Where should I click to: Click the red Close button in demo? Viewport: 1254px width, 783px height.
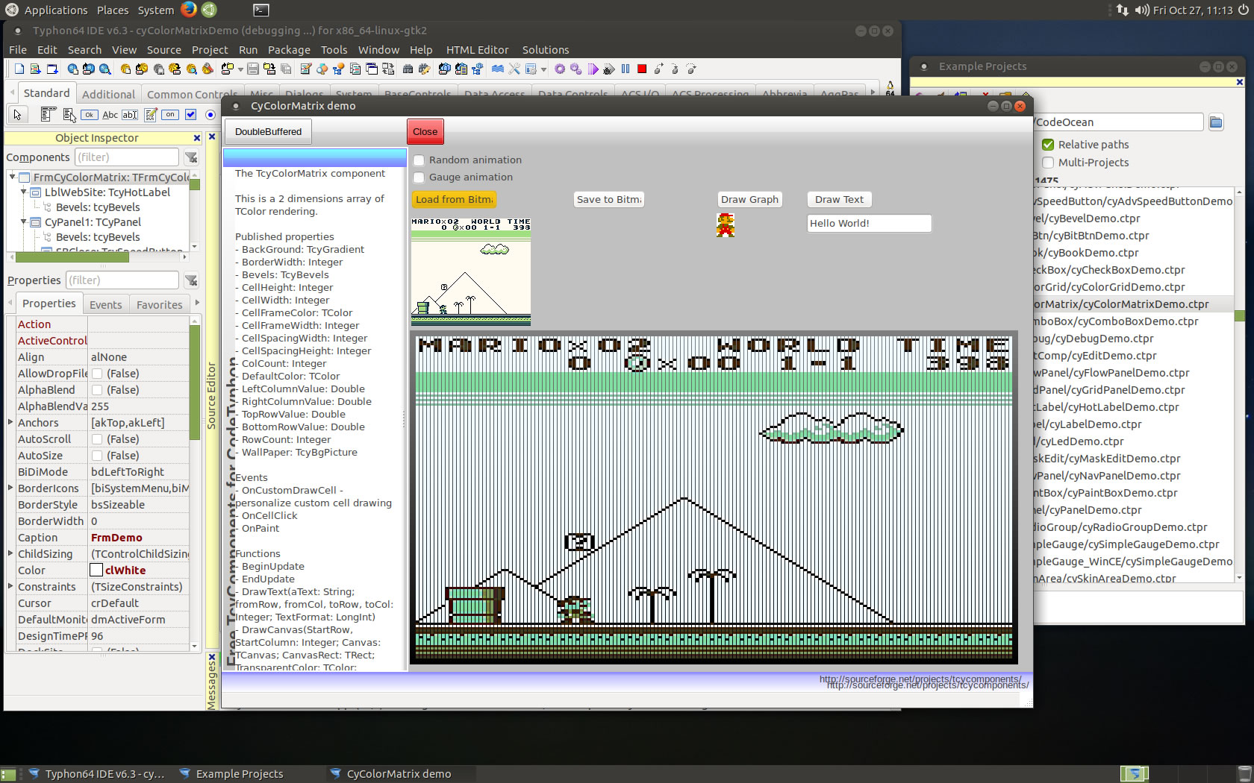(x=425, y=132)
